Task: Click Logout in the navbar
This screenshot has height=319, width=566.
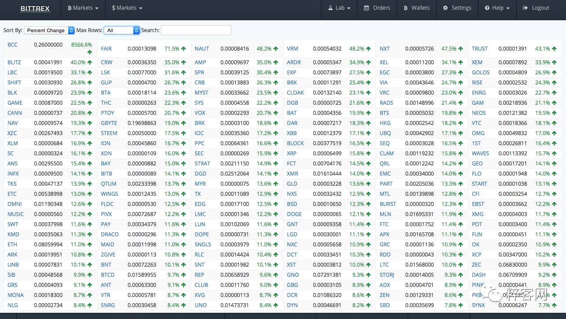Action: click(536, 8)
